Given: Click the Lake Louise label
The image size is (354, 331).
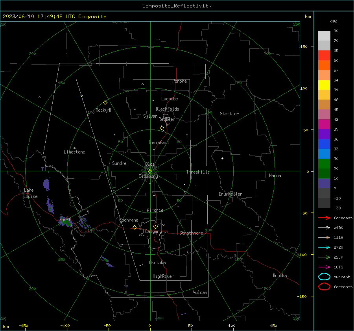Looking at the screenshot, I should pyautogui.click(x=30, y=193).
